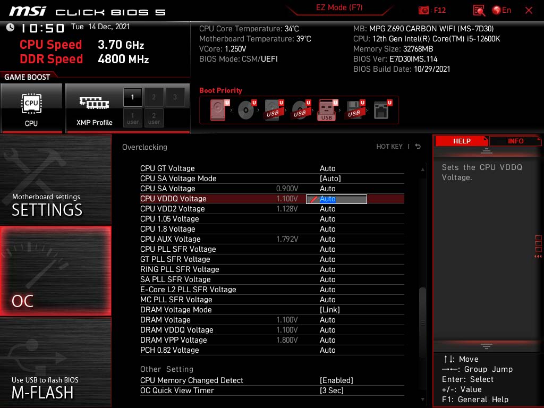
Task: Click the help panel top collapse handle
Action: click(x=487, y=151)
